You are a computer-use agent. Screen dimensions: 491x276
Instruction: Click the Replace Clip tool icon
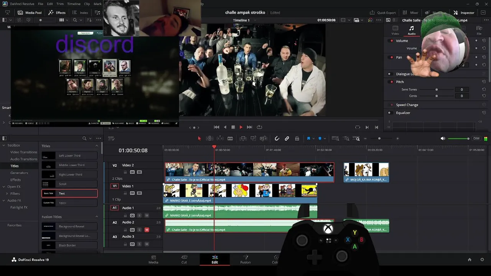coord(264,138)
